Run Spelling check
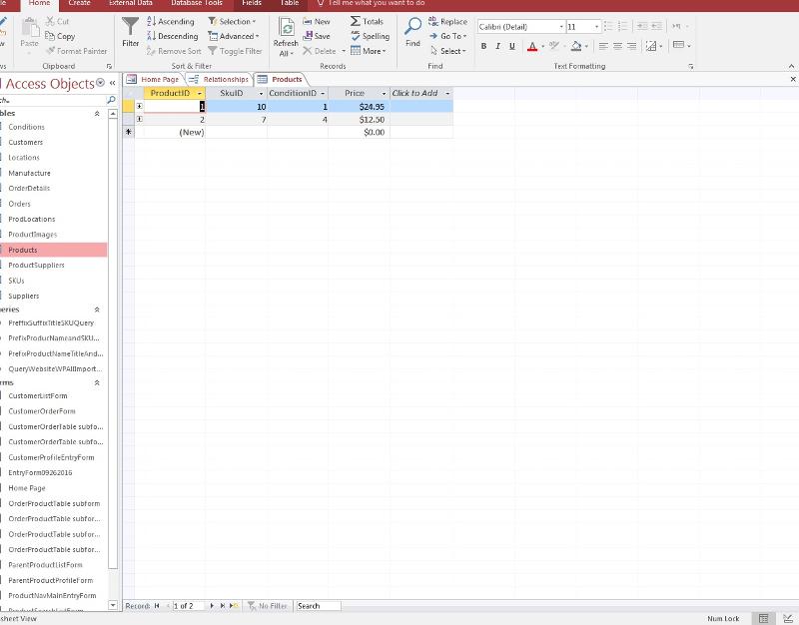The width and height of the screenshot is (799, 625). pyautogui.click(x=370, y=36)
